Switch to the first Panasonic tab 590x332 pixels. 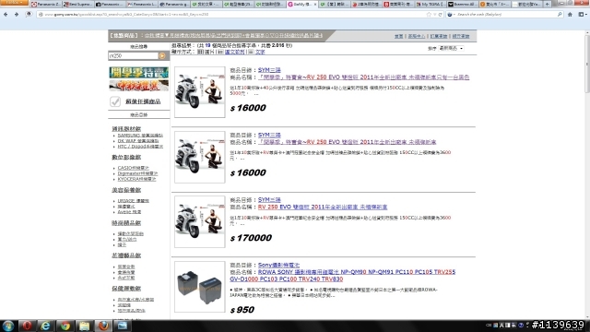(46, 4)
